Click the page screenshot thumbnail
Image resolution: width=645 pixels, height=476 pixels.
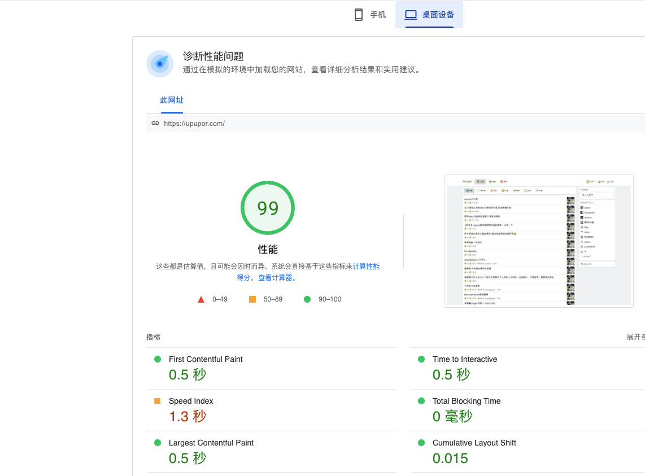538,241
